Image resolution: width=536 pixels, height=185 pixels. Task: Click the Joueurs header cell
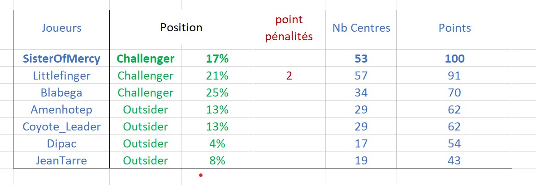[x=61, y=28]
